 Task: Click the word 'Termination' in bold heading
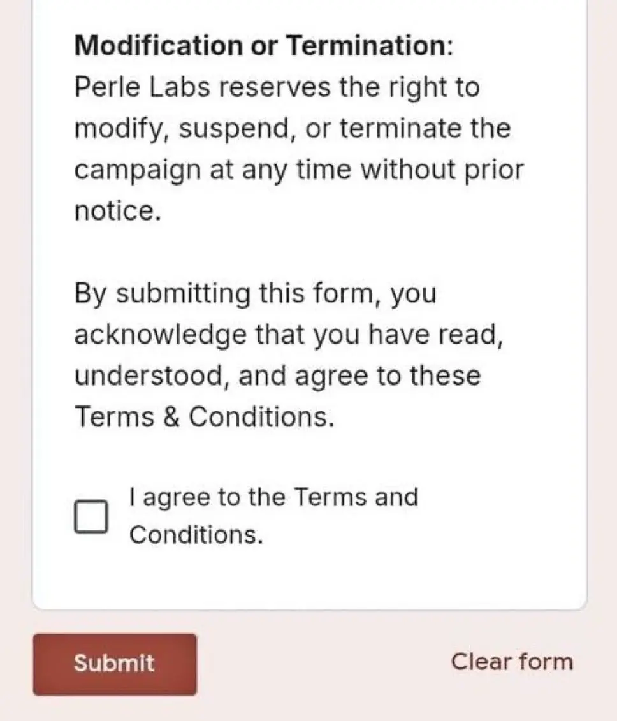tap(366, 45)
